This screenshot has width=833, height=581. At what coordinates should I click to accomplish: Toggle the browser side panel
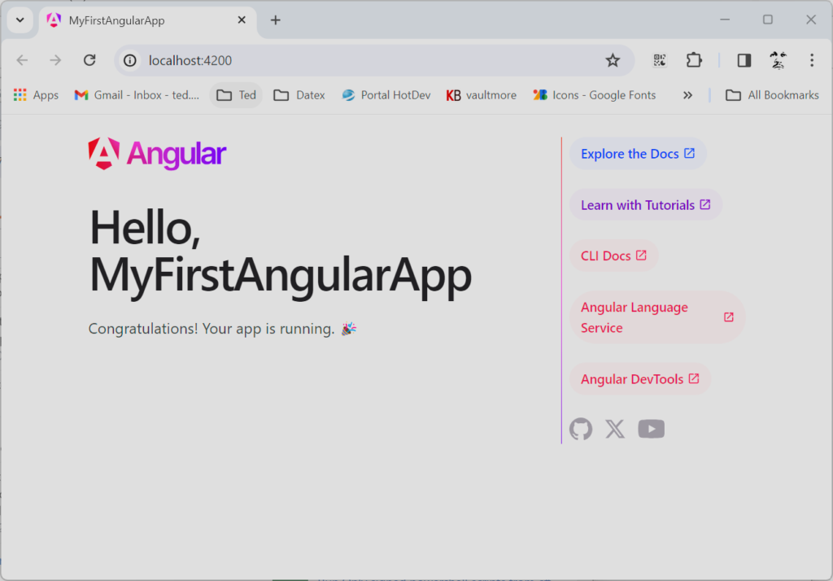(x=744, y=60)
